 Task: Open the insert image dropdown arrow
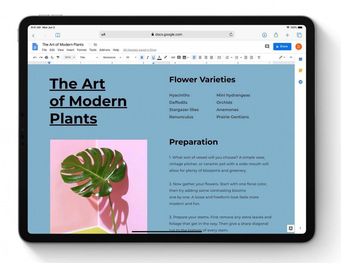(188, 57)
